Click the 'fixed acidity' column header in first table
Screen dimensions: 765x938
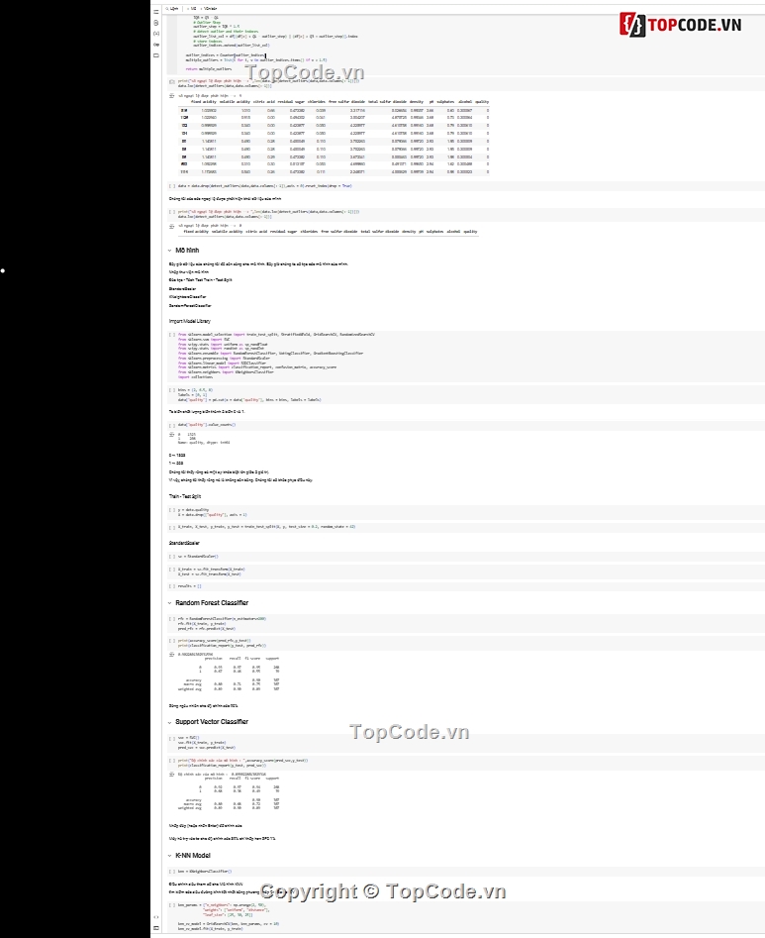tap(204, 102)
